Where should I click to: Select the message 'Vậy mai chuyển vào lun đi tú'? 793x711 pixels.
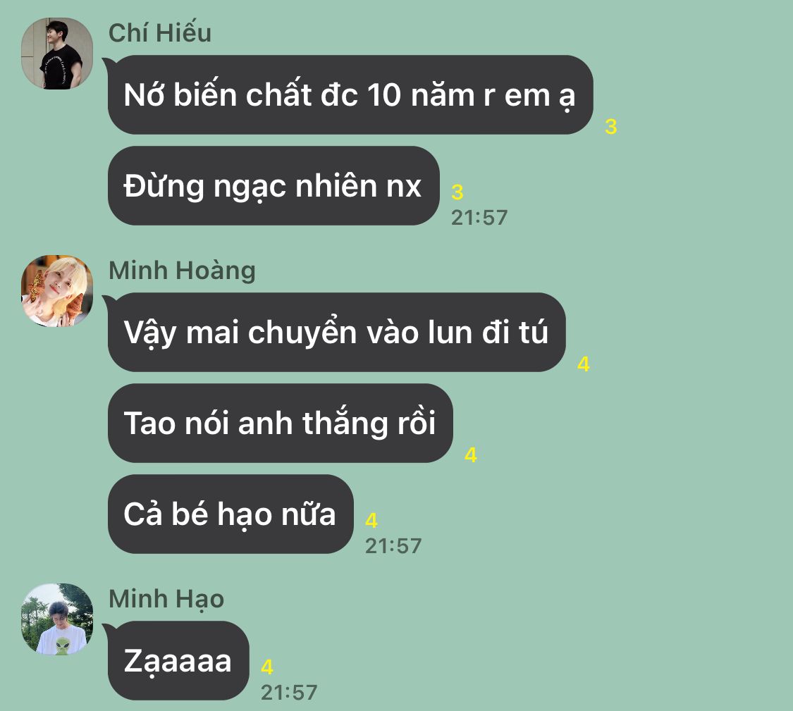[x=336, y=332]
